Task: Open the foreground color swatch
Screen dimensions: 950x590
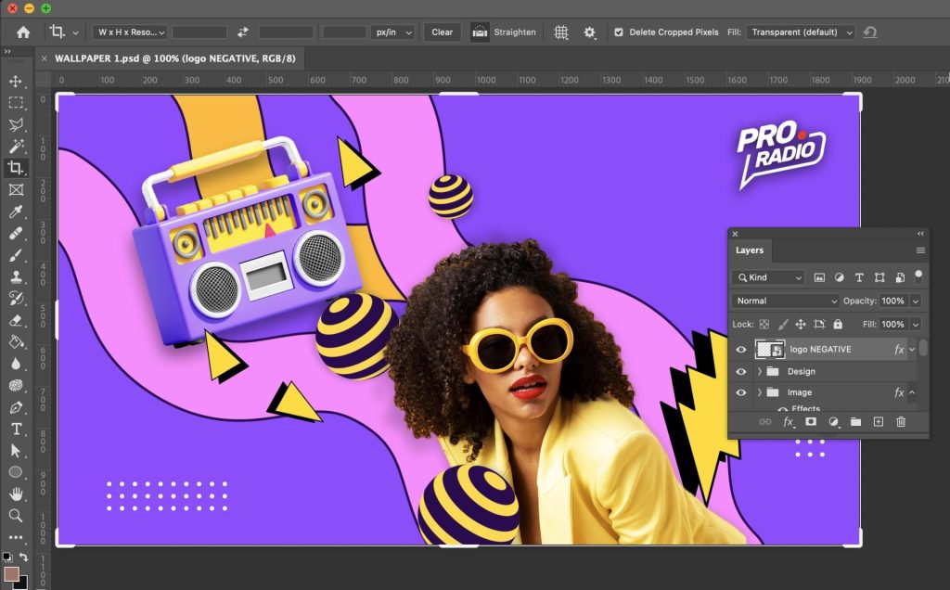Action: point(12,573)
